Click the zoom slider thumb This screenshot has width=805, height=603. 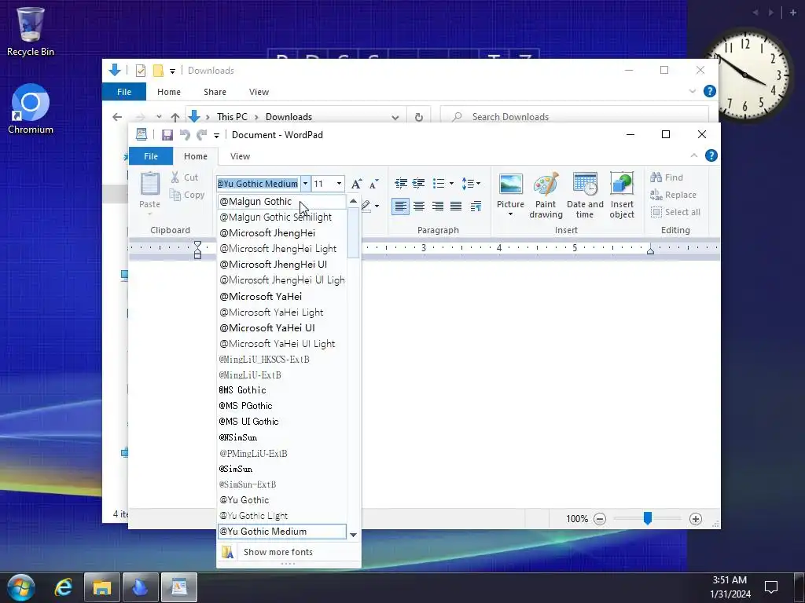point(648,518)
